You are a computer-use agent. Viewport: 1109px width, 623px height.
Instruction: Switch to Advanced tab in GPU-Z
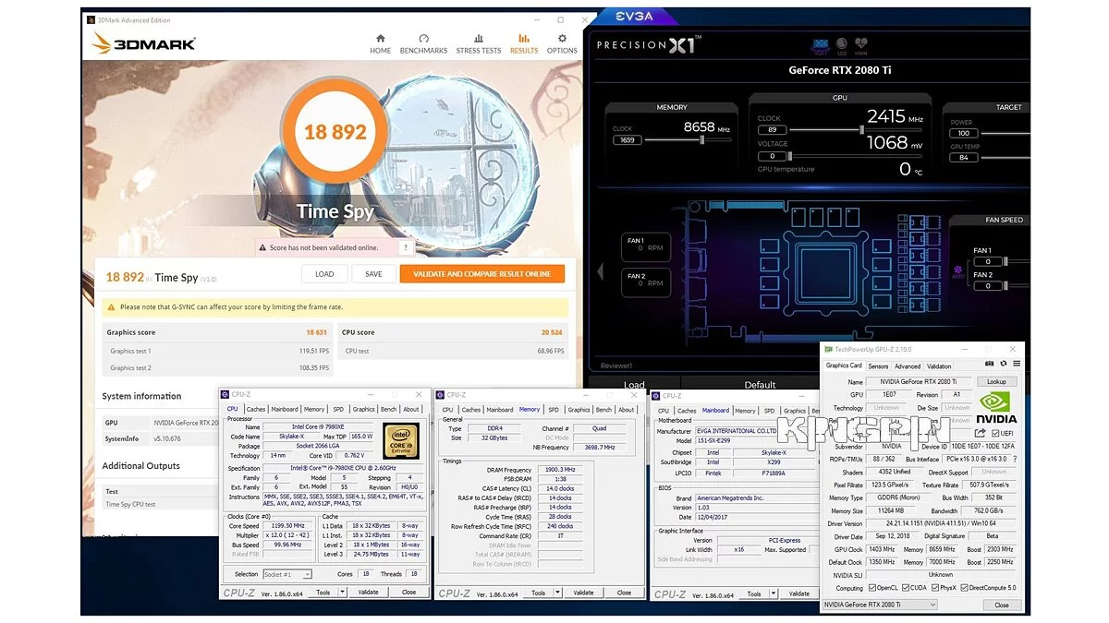(908, 366)
